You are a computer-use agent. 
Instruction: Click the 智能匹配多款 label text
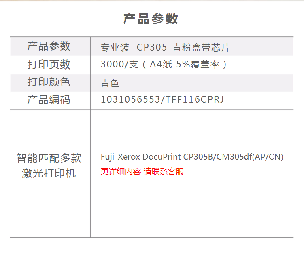click(49, 158)
